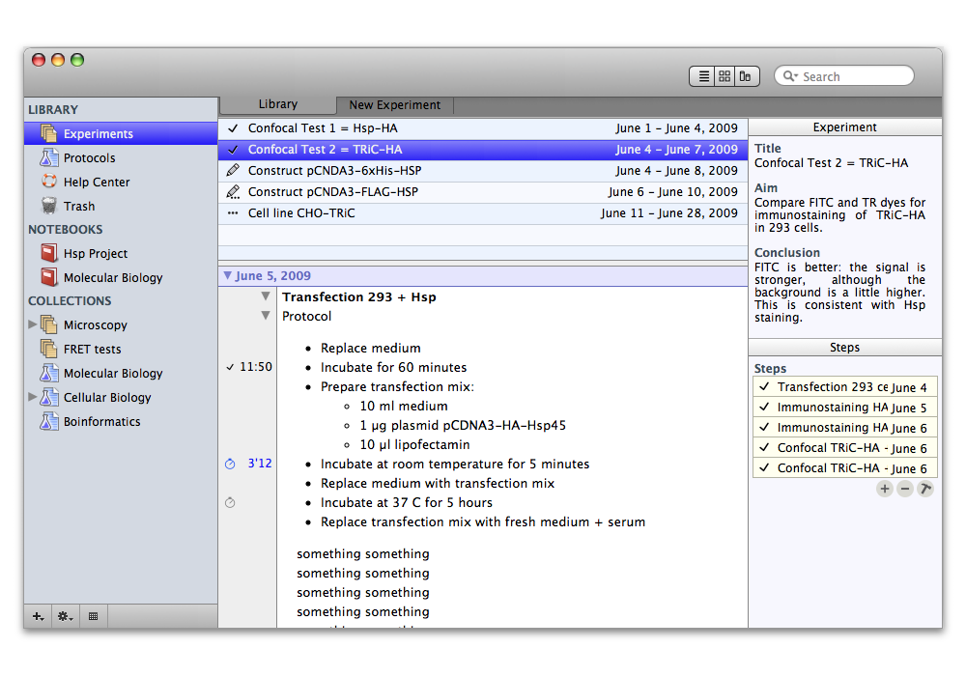Add a new step with plus button
Image resolution: width=966 pixels, height=676 pixels.
pyautogui.click(x=885, y=489)
